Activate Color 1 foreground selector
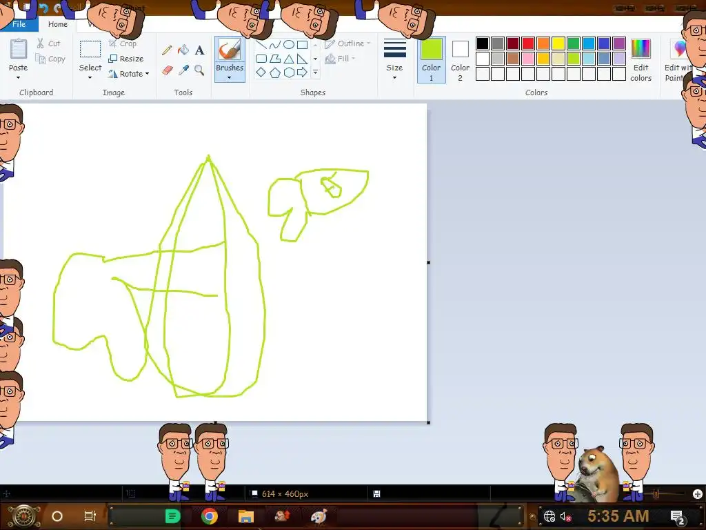The height and width of the screenshot is (530, 706). tap(432, 60)
